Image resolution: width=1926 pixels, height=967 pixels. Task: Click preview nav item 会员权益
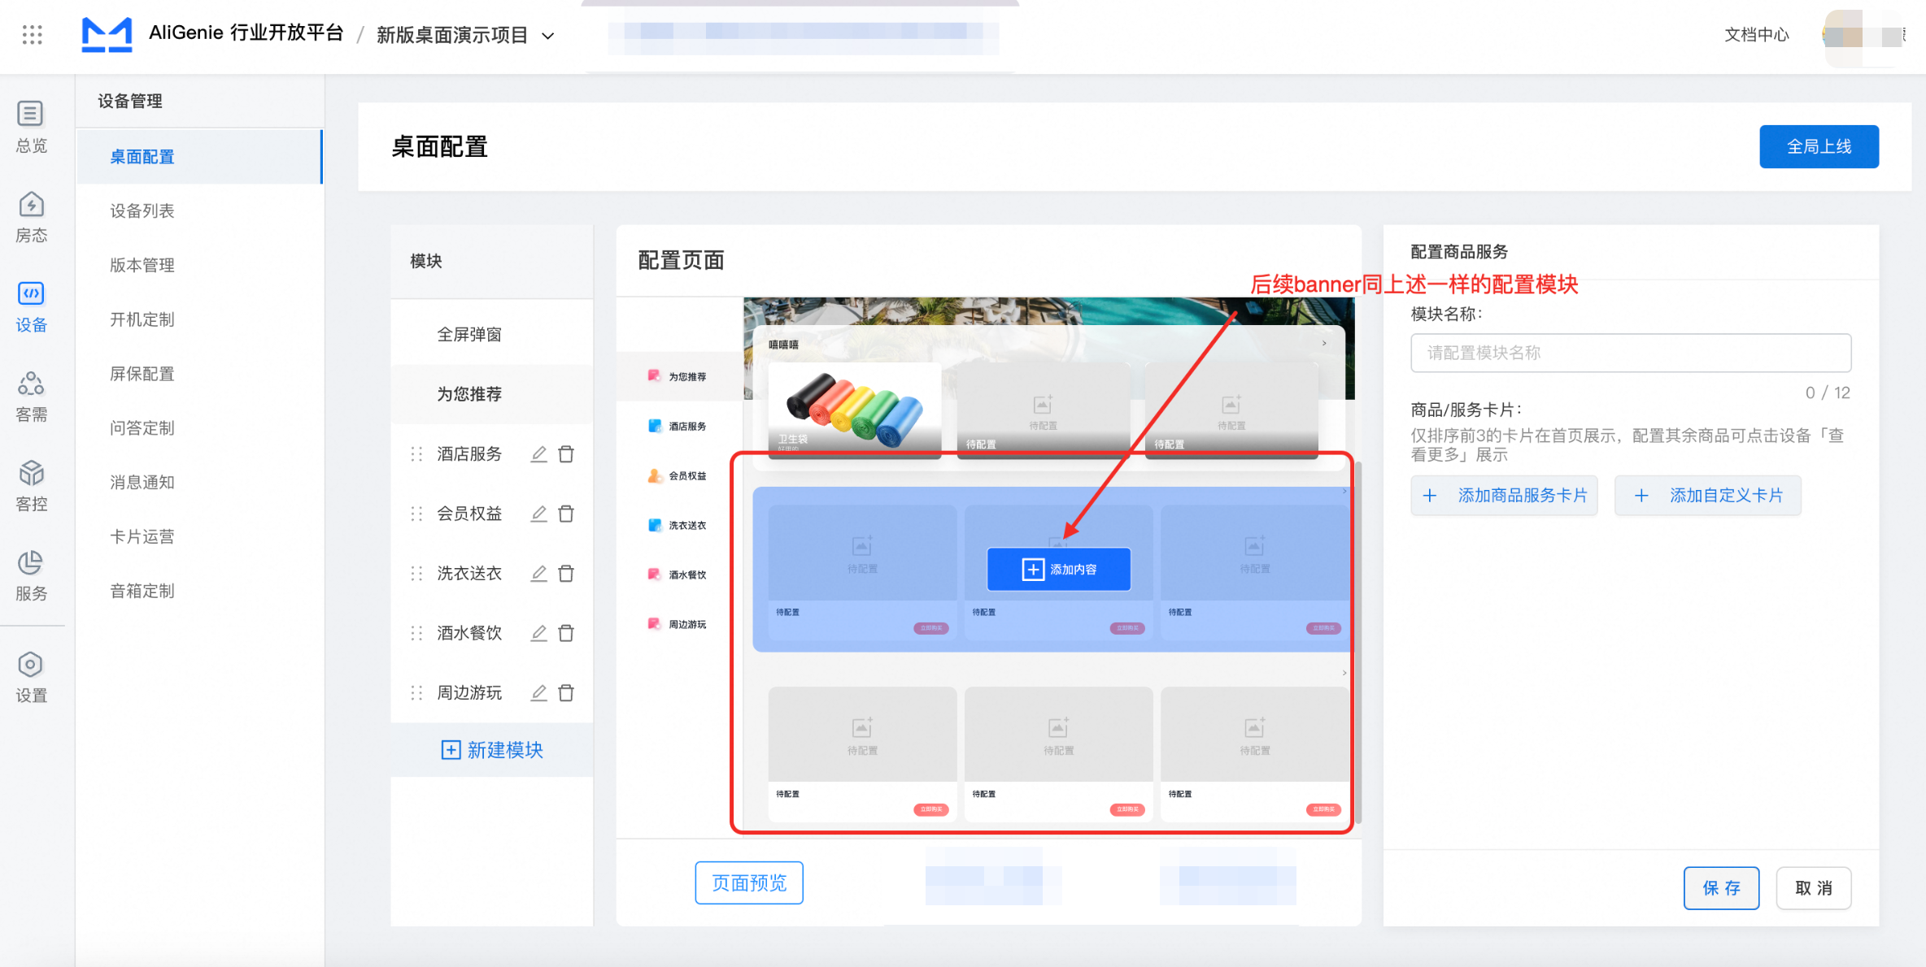click(x=678, y=475)
